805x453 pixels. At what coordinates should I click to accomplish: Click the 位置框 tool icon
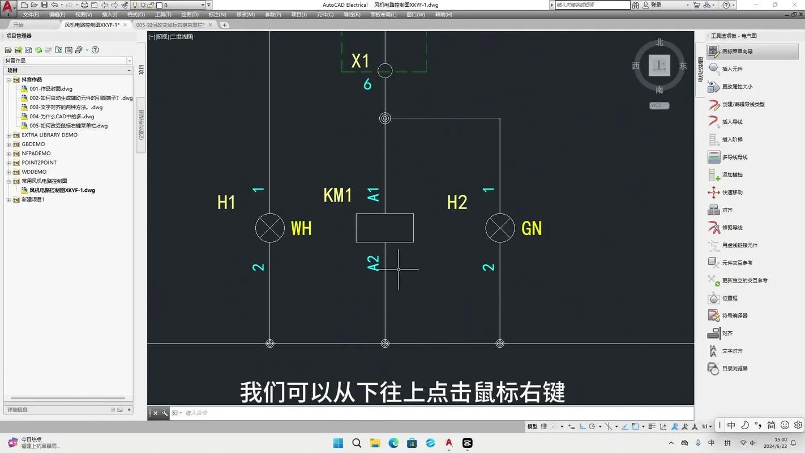click(x=713, y=298)
